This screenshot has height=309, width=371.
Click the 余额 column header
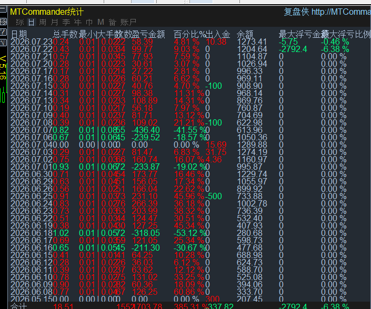pos(245,35)
